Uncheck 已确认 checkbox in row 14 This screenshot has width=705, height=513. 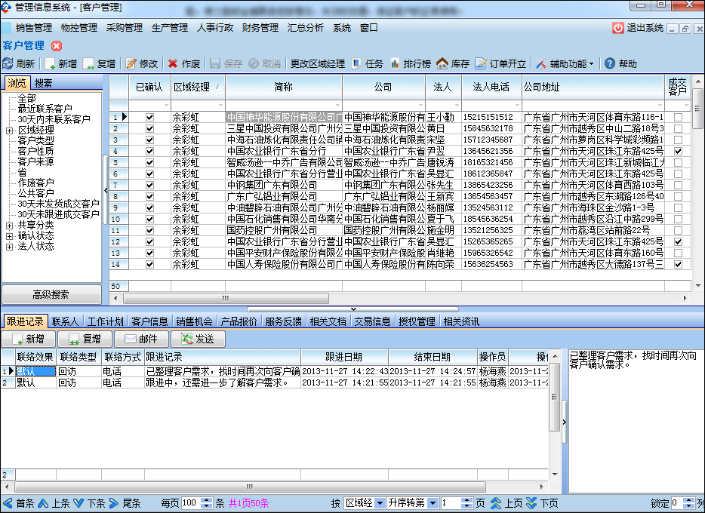point(149,265)
